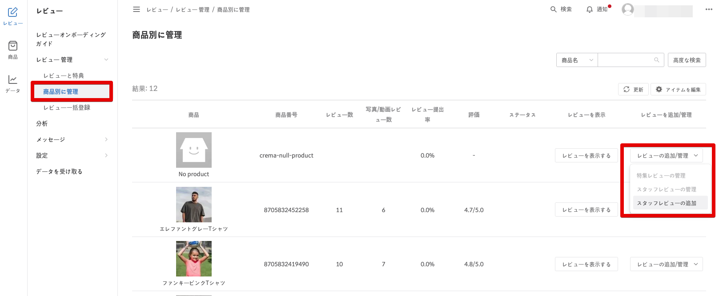Screen dimensions: 719x296
Task: Click the magnifier icon in search field
Action: pos(657,60)
